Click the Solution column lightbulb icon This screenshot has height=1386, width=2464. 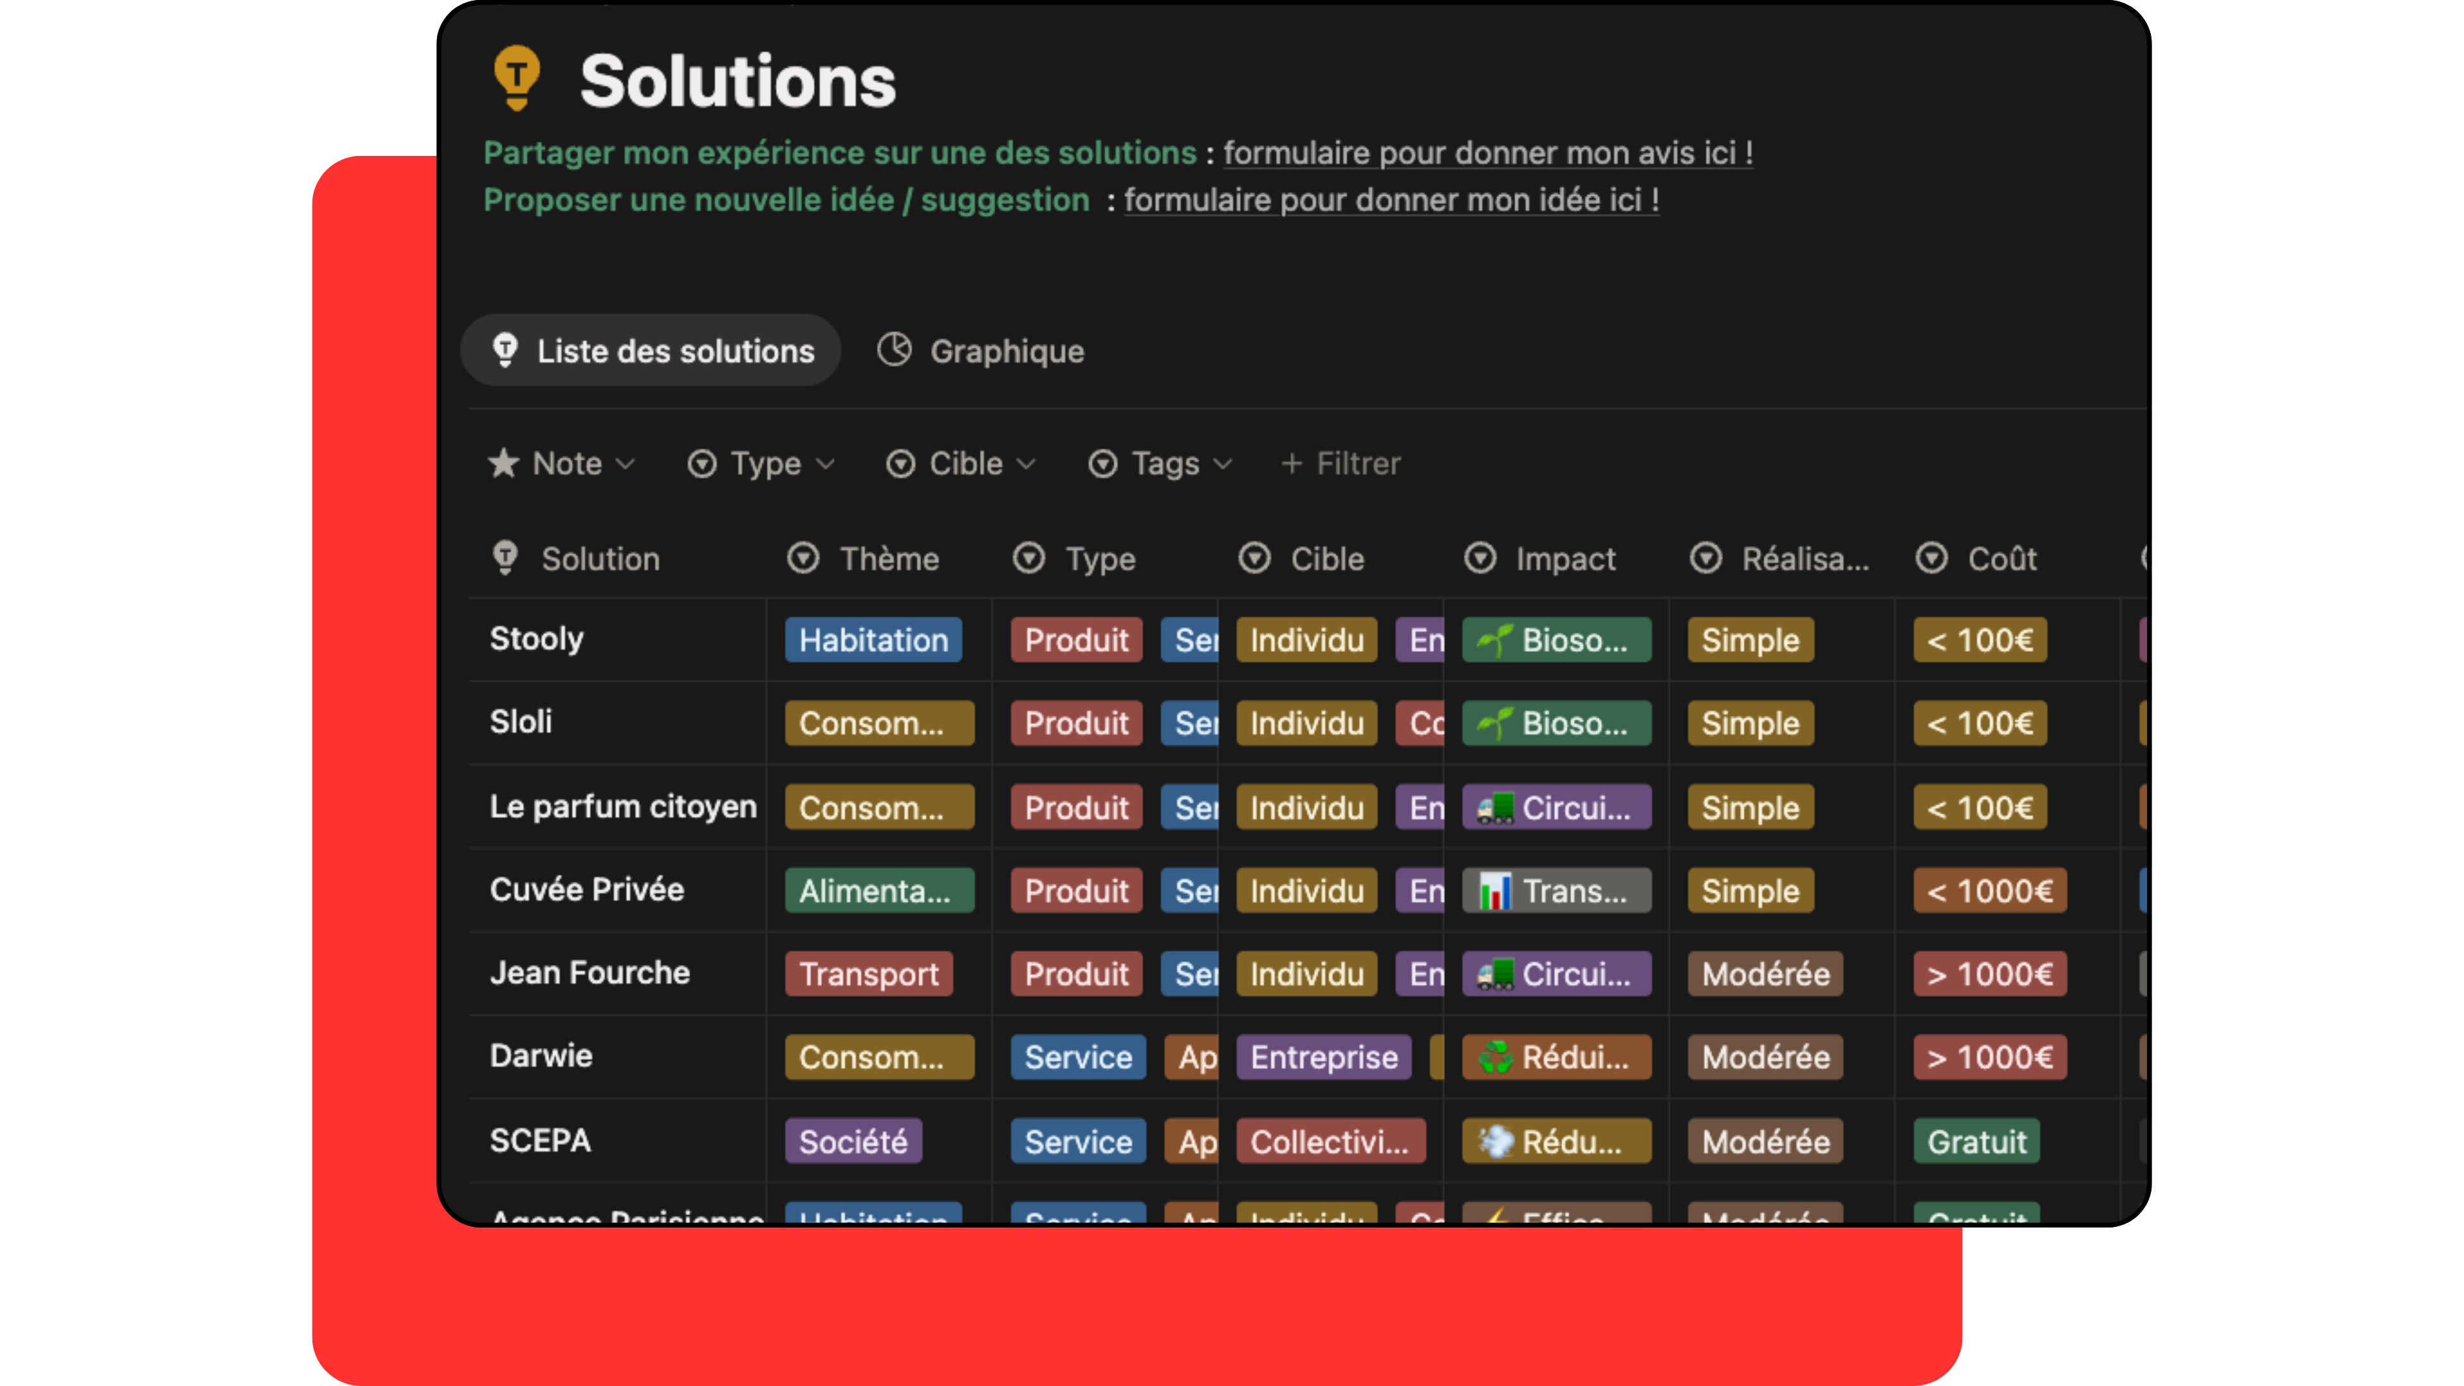(x=505, y=559)
